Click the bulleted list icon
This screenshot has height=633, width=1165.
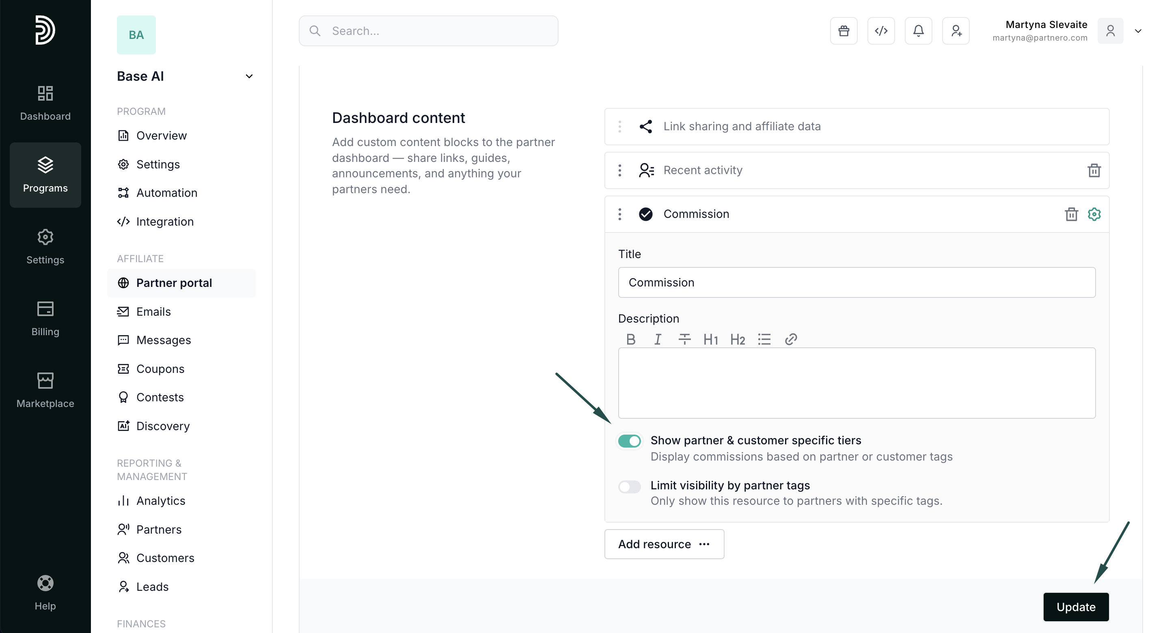pos(764,339)
